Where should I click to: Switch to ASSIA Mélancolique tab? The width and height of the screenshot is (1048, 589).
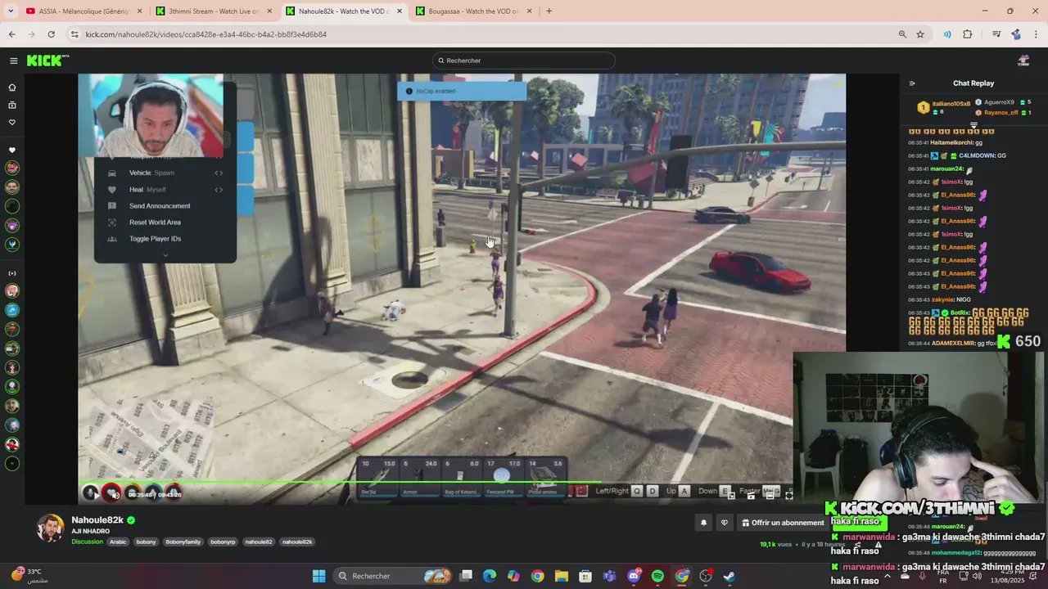point(84,11)
